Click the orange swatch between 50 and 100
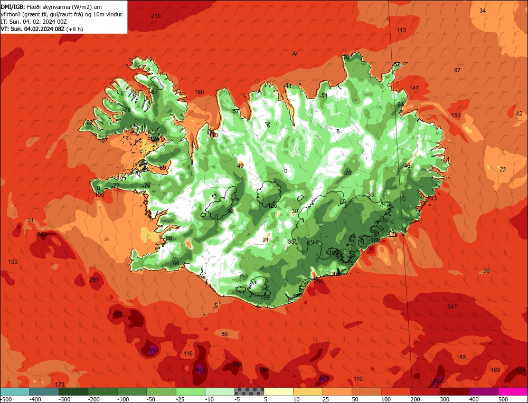This screenshot has width=528, height=403. pos(366,391)
